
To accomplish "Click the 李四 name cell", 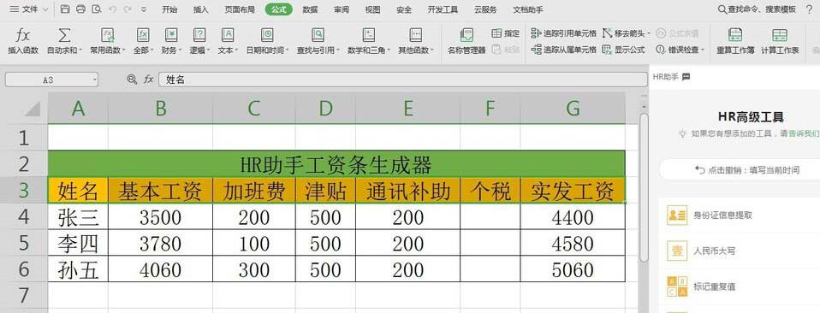I will (x=78, y=244).
